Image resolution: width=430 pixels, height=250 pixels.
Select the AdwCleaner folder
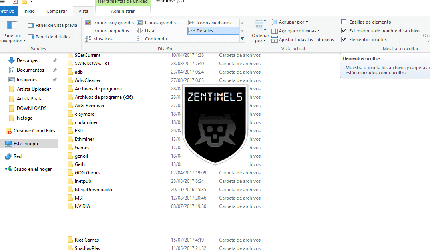click(x=87, y=80)
